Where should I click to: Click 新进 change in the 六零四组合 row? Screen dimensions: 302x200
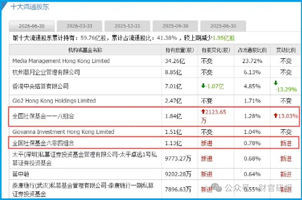click(x=207, y=143)
